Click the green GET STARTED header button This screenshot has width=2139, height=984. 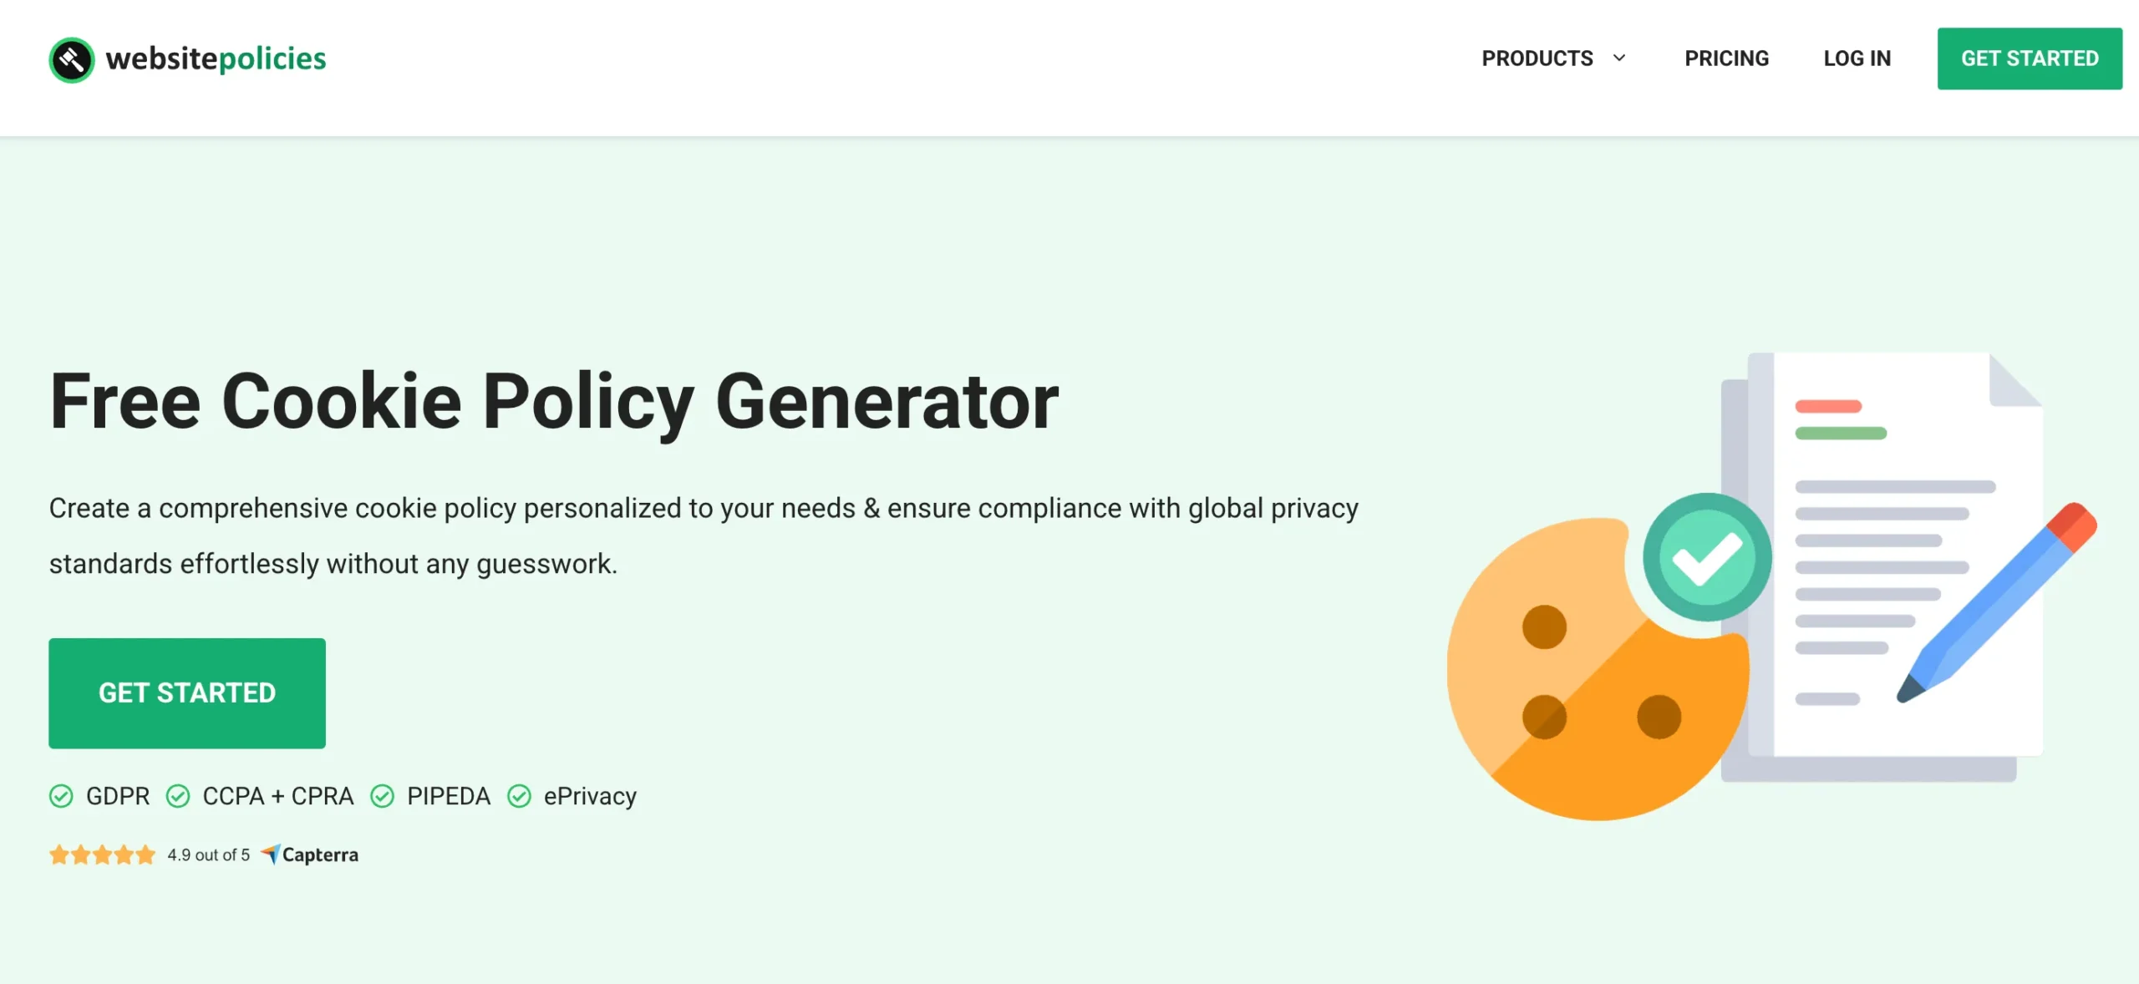coord(2029,58)
